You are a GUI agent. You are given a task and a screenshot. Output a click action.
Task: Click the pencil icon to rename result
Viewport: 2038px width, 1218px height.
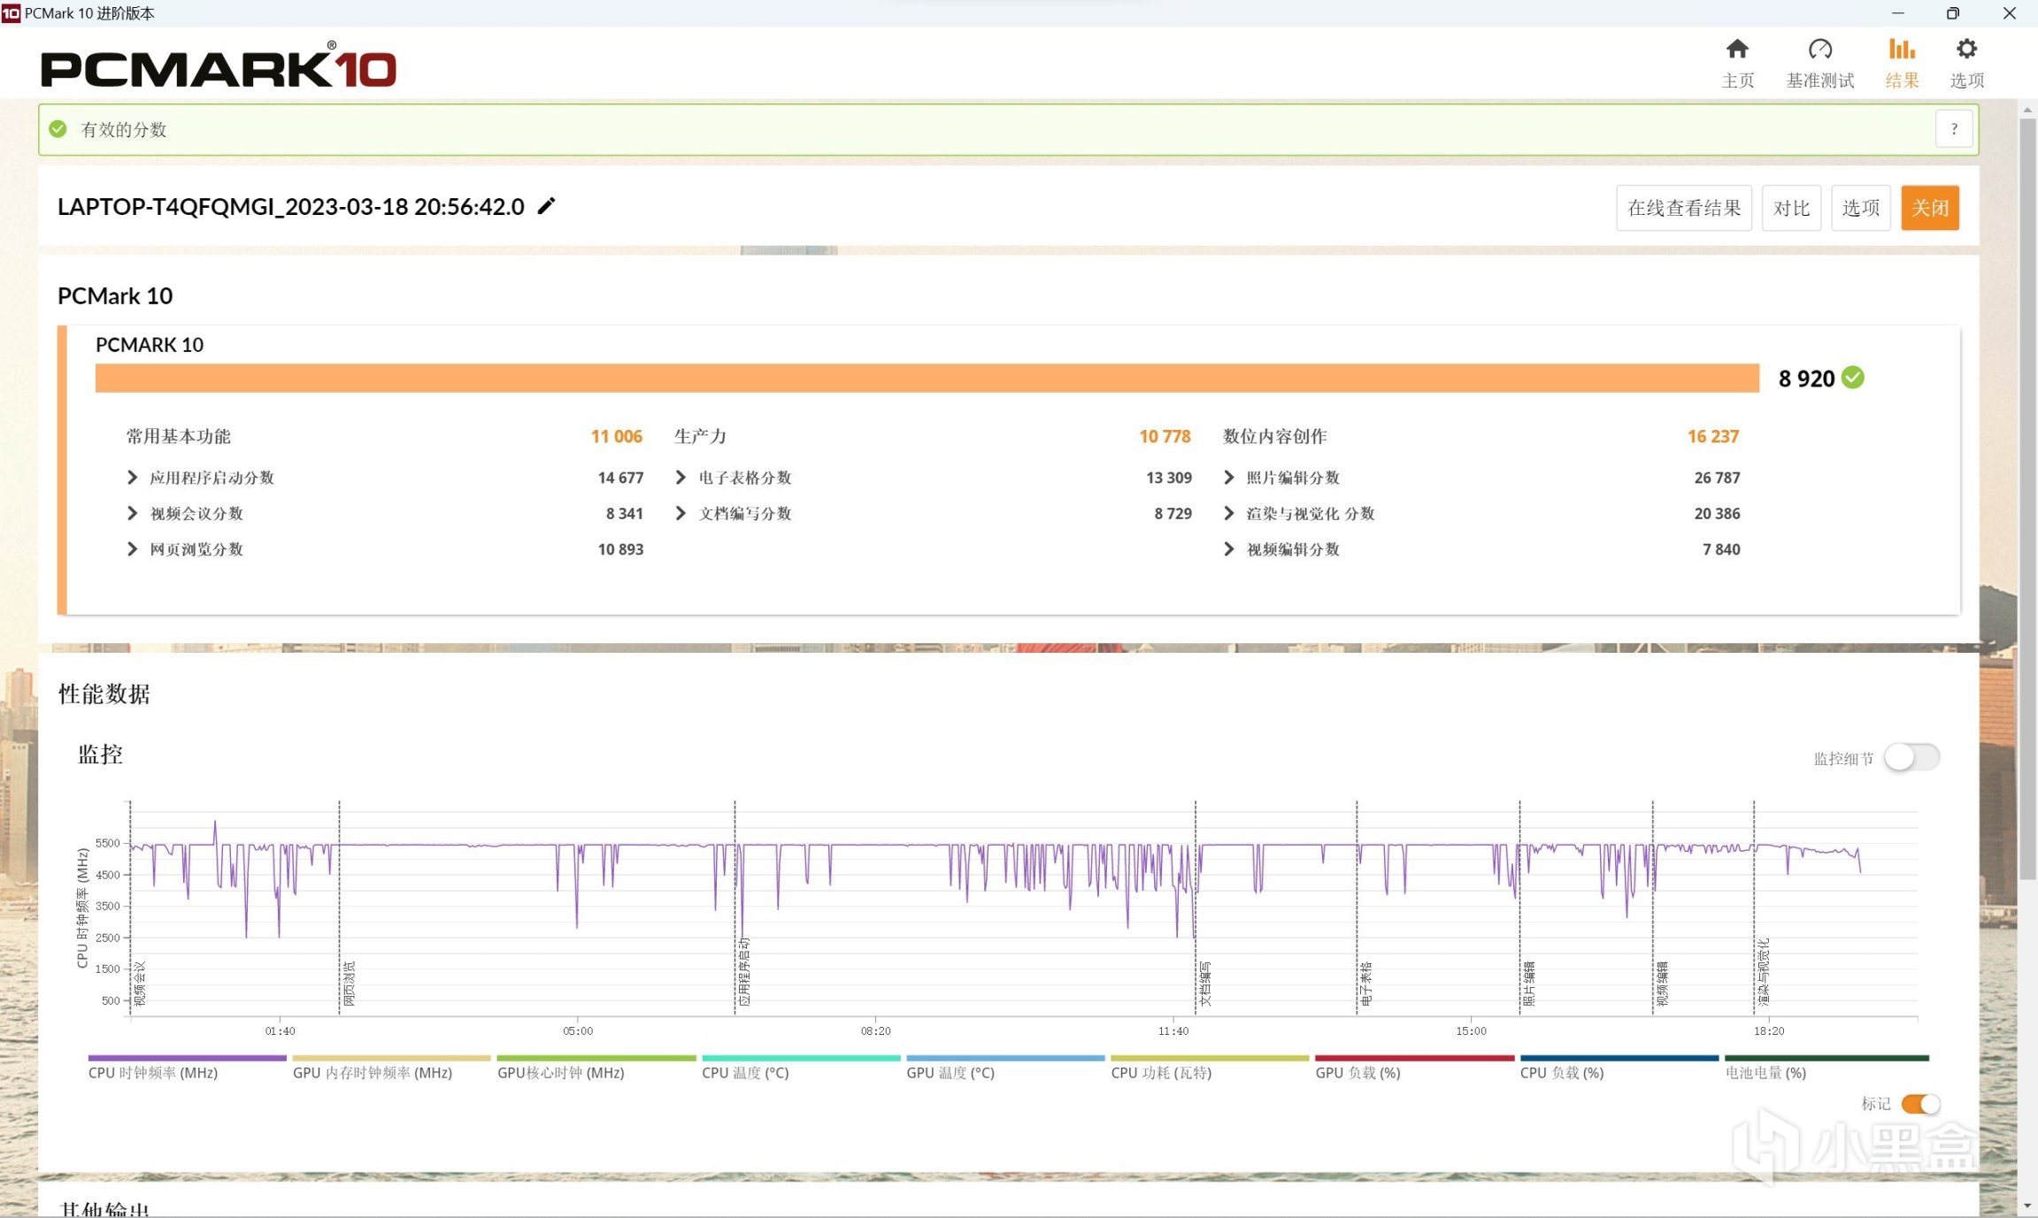click(547, 206)
